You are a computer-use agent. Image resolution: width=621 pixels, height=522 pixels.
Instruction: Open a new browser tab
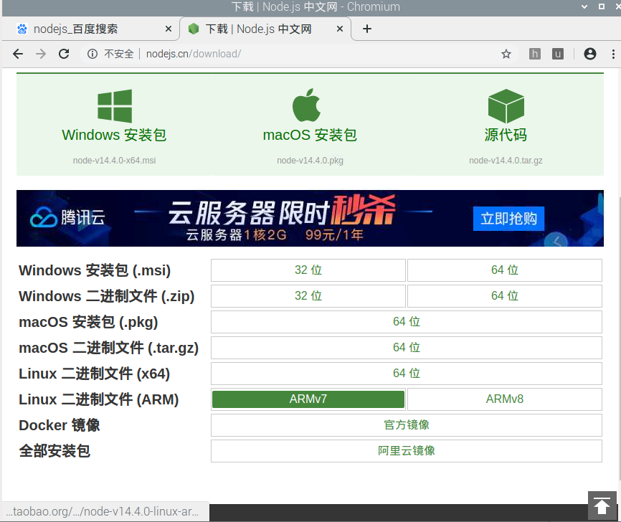366,29
